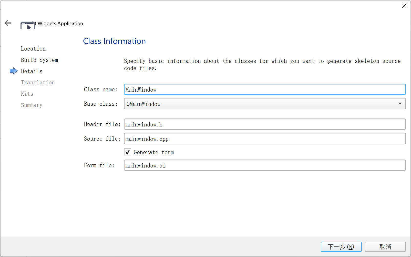The image size is (411, 257).
Task: Select the Details wizard step
Action: [32, 71]
